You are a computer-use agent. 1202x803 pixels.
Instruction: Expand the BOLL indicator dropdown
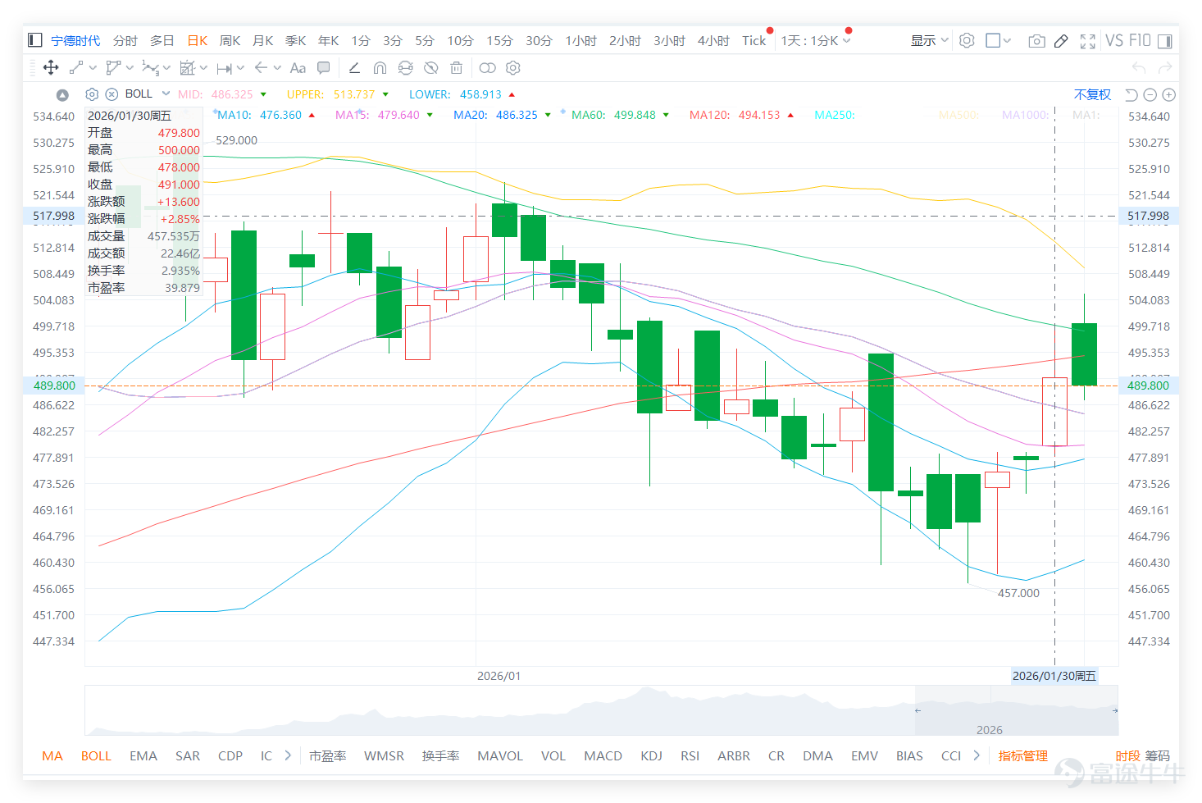point(166,94)
